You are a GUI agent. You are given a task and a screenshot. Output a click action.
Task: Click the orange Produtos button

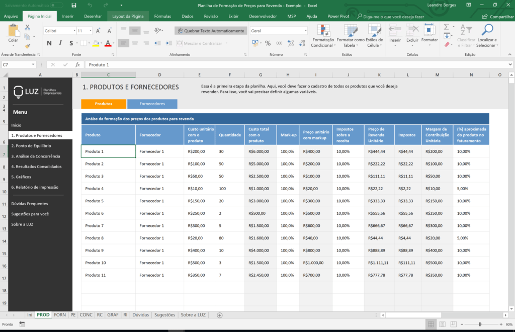click(104, 104)
